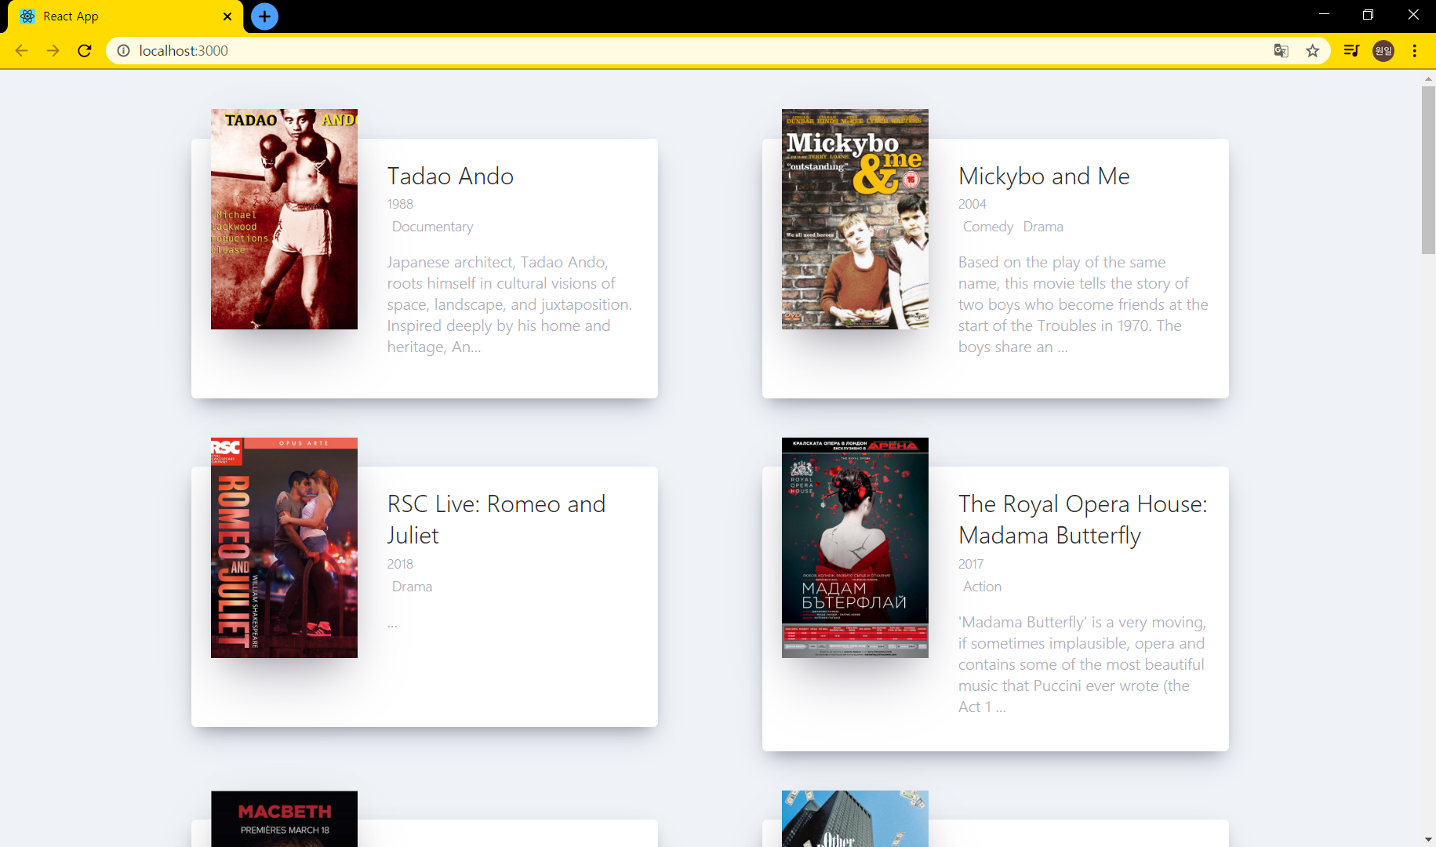Open the Mickybo and Me poster
Screen dimensions: 1436x847
(855, 219)
